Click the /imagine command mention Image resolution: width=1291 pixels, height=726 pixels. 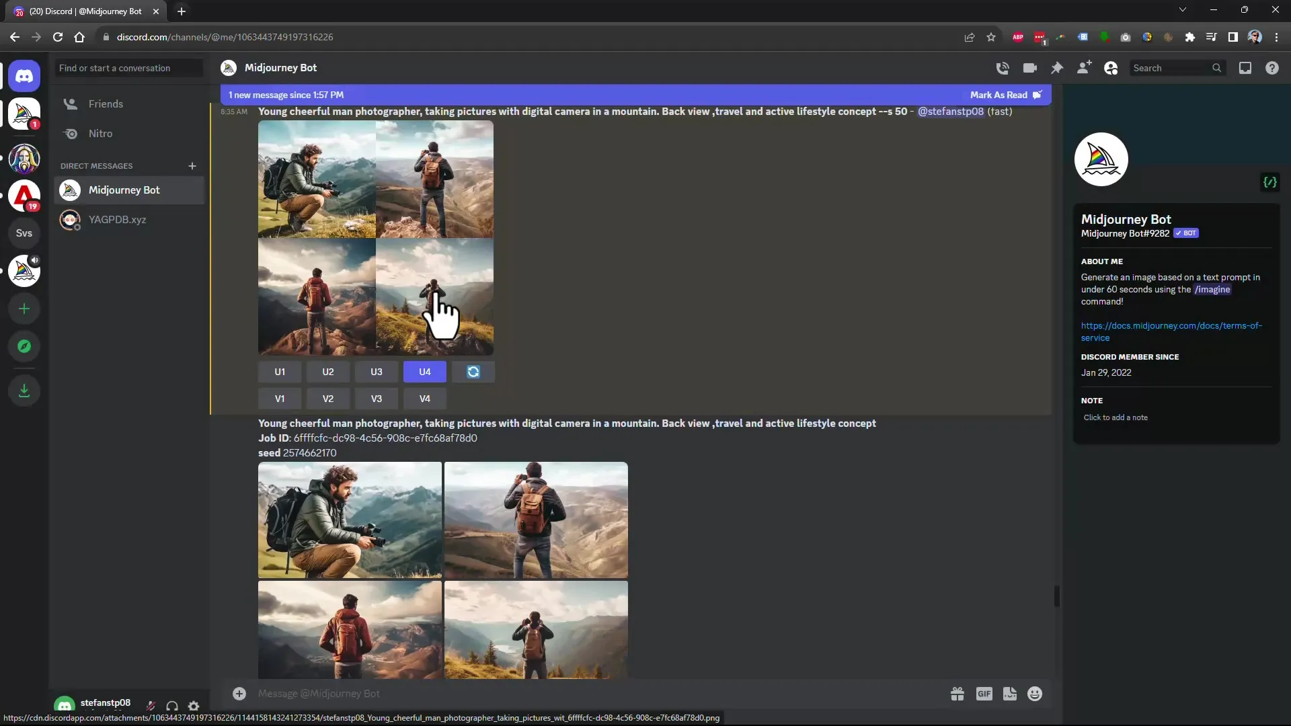pos(1212,290)
